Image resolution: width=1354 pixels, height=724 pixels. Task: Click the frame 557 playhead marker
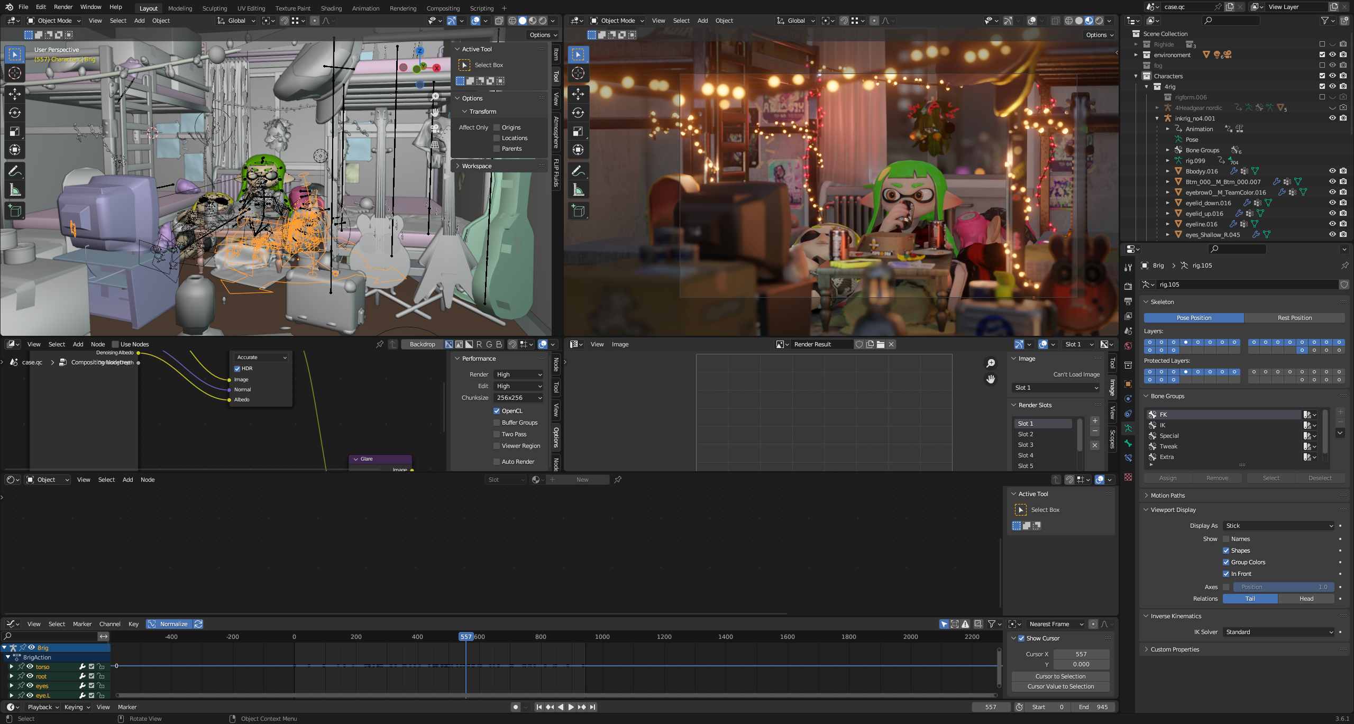(465, 637)
